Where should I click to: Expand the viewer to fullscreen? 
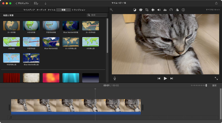[x=216, y=78]
